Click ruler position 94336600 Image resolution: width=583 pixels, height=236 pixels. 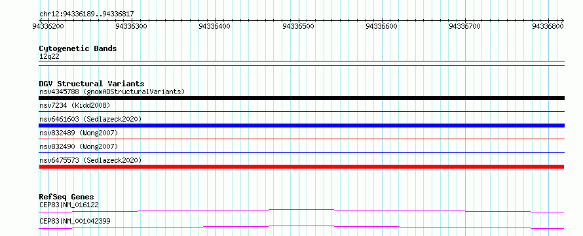(x=381, y=26)
